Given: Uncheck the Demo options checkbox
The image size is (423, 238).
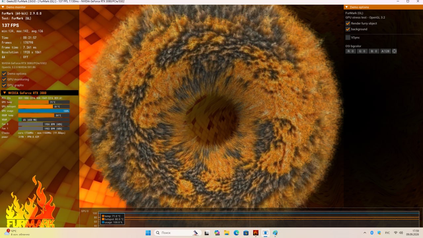Looking at the screenshot, I should (4, 73).
